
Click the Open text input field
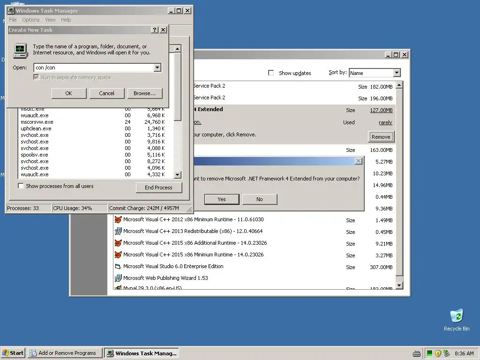pos(94,67)
